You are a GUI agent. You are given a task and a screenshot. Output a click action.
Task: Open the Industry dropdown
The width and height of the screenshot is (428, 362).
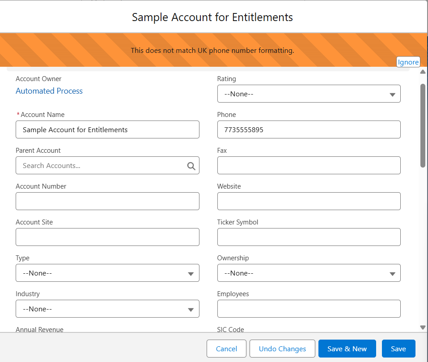click(x=107, y=309)
